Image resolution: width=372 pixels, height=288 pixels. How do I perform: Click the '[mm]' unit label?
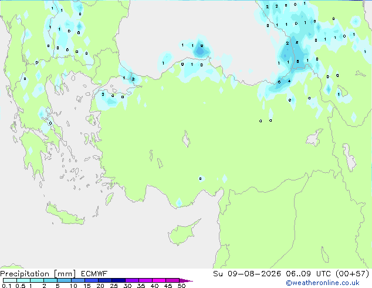click(x=65, y=274)
